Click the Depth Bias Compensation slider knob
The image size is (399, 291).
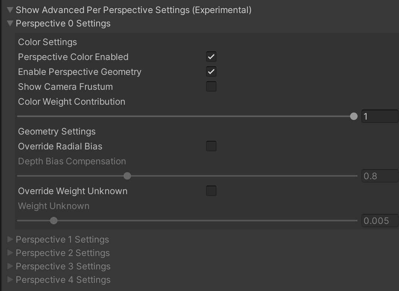point(127,176)
